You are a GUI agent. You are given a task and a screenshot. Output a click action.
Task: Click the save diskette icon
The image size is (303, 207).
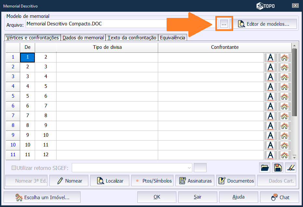tap(278, 168)
